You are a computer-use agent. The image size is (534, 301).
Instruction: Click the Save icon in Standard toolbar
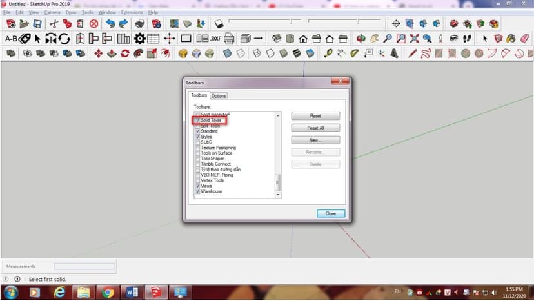37,23
